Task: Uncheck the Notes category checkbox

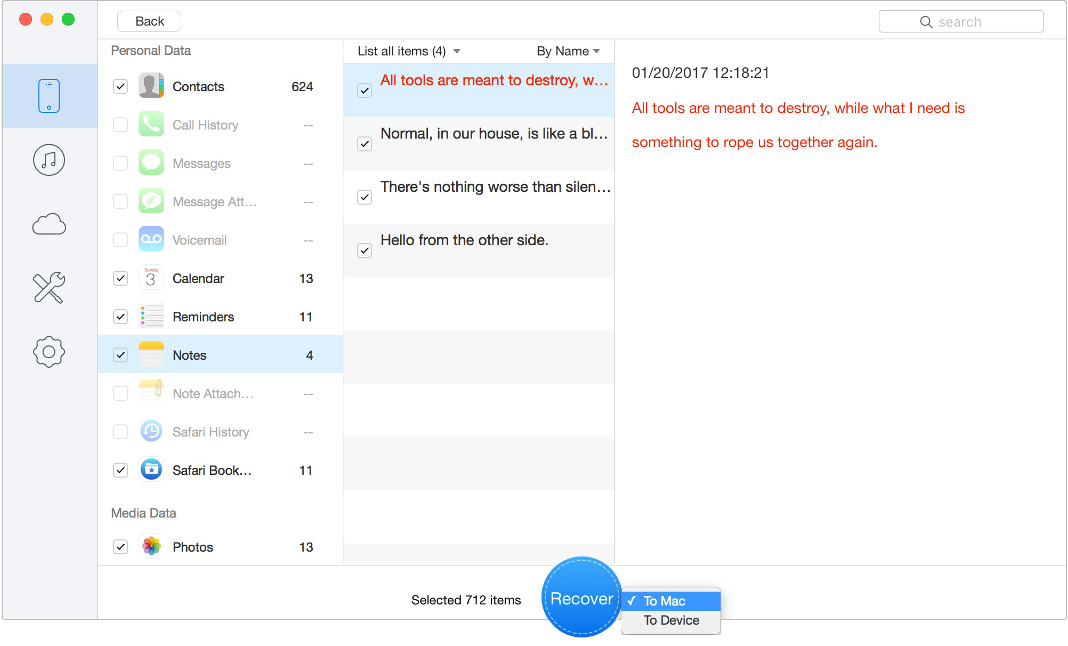Action: point(120,355)
